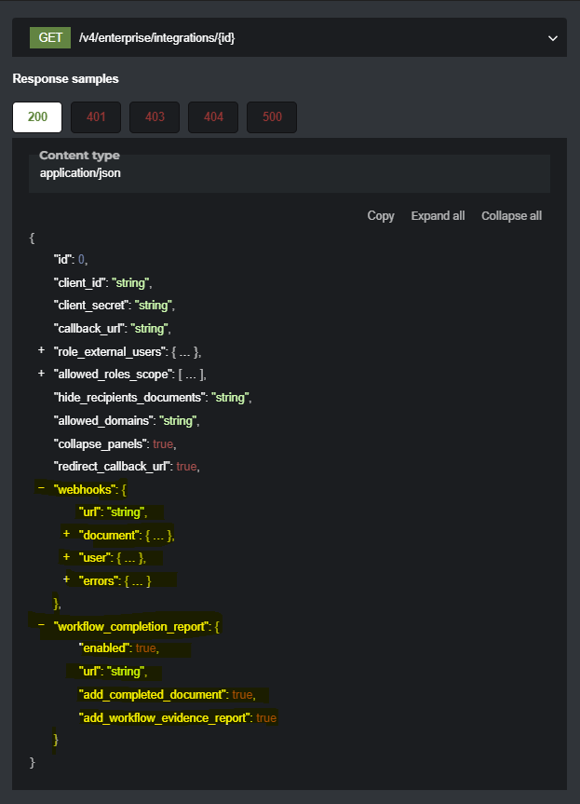Collapse the GET endpoint chevron

pos(553,38)
